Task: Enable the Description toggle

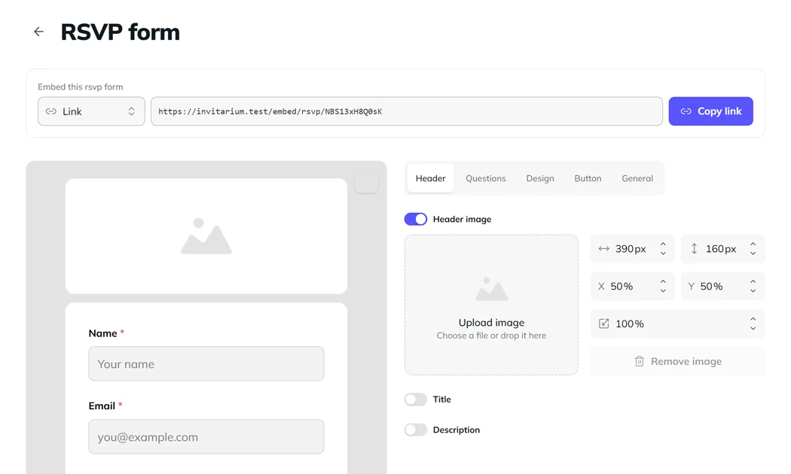Action: click(416, 430)
